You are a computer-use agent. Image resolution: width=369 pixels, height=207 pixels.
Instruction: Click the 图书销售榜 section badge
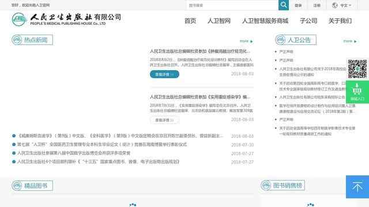pyautogui.click(x=283, y=185)
